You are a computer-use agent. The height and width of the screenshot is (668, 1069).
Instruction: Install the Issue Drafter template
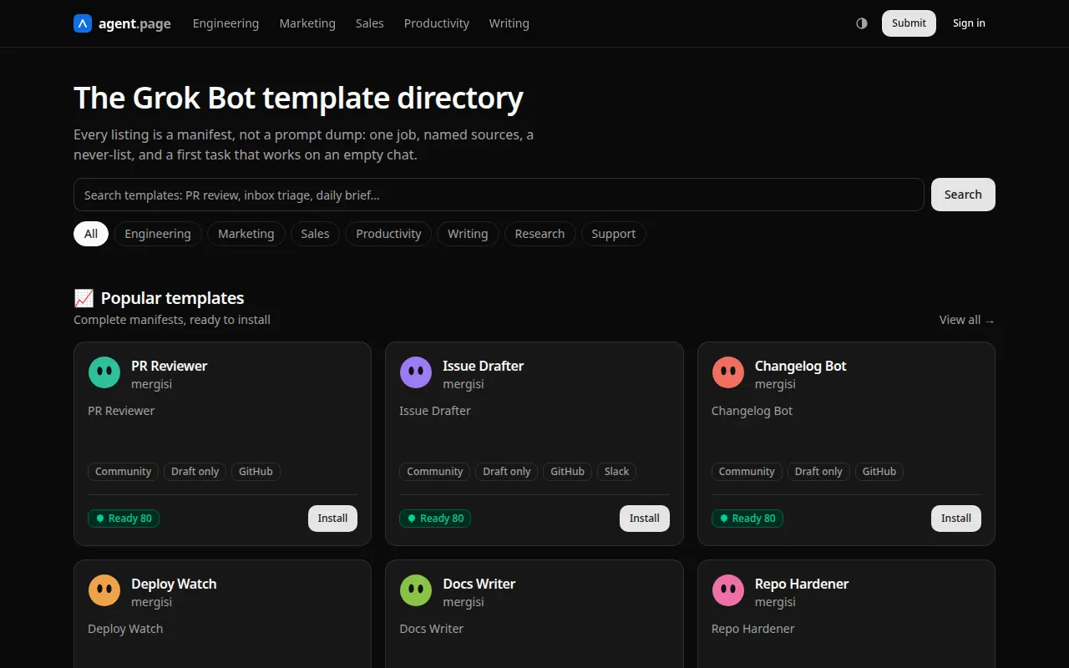pyautogui.click(x=645, y=519)
